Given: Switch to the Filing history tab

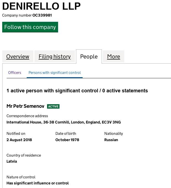Looking at the screenshot, I should (55, 57).
